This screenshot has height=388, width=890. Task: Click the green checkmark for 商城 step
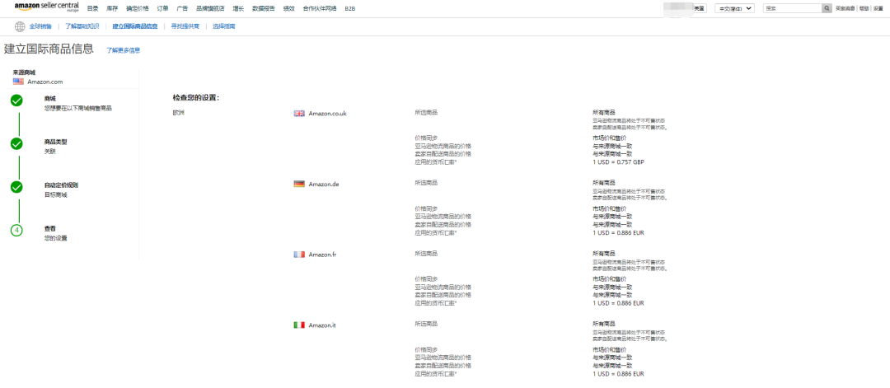point(16,101)
